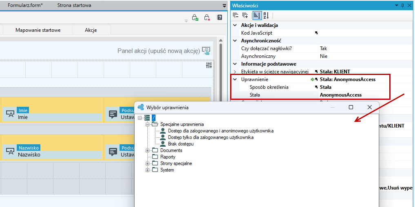
Task: Click arrow marker next to Sposób określenia
Action: pos(316,87)
